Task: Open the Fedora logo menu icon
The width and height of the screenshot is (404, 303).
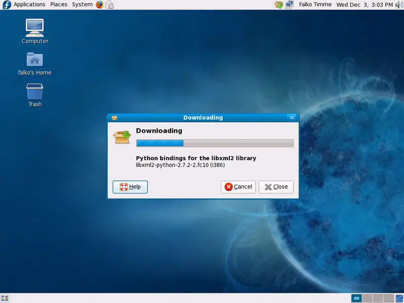Action: click(x=7, y=5)
